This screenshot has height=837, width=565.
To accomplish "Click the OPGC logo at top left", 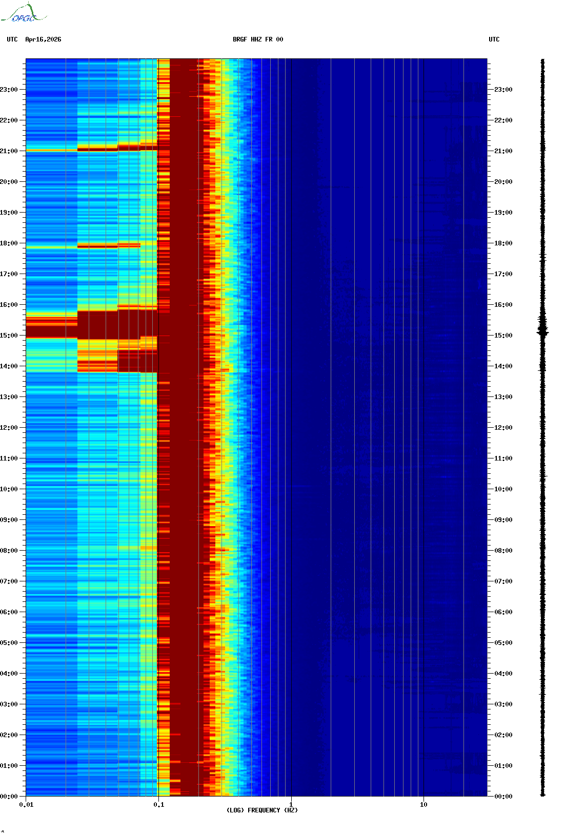I will tap(23, 13).
